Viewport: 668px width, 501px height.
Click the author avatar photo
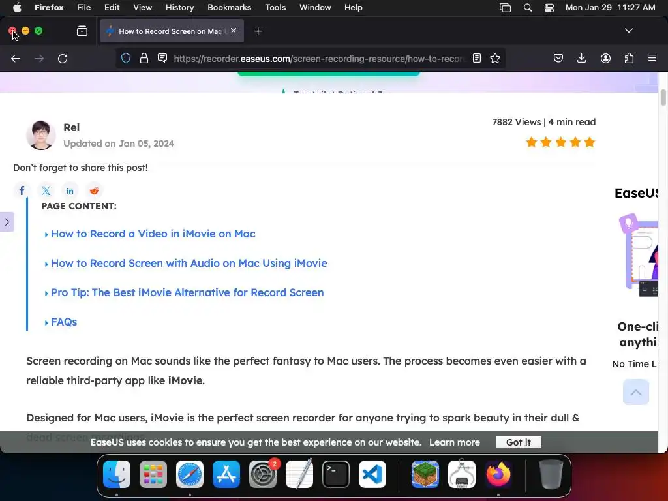click(x=41, y=135)
